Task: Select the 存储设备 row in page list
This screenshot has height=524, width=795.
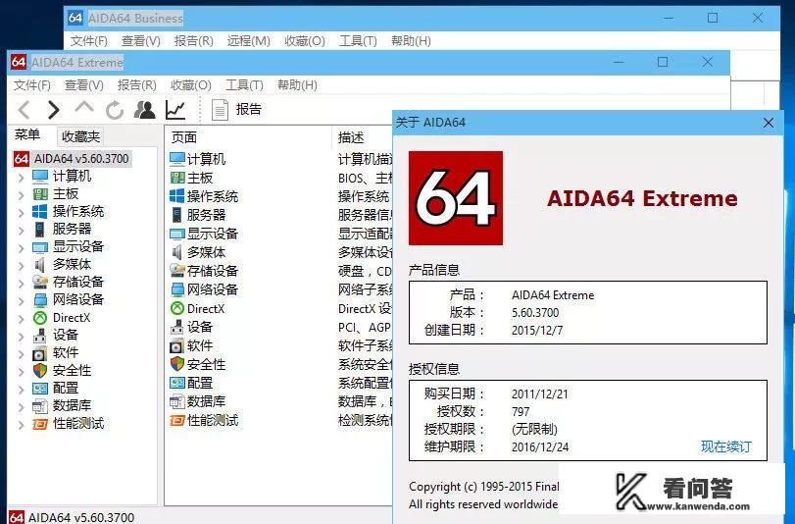Action: [x=204, y=271]
